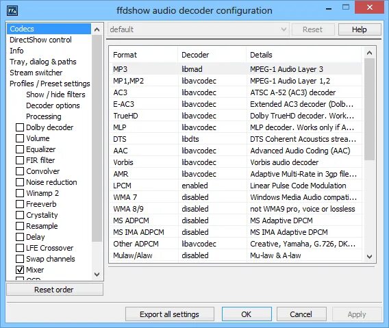389x328 pixels.
Task: Select the MP3 format row
Action: pyautogui.click(x=236, y=69)
